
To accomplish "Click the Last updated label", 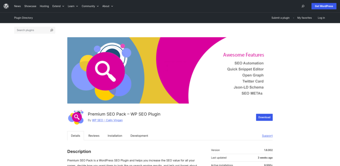I will click(x=219, y=158).
